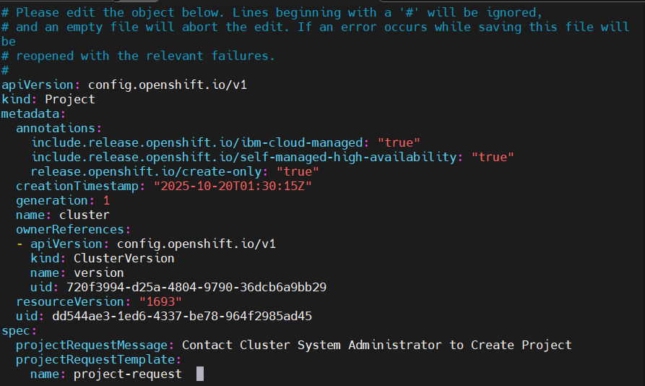Click the projectRequestTemplate key
This screenshot has width=645, height=386.
(95, 359)
